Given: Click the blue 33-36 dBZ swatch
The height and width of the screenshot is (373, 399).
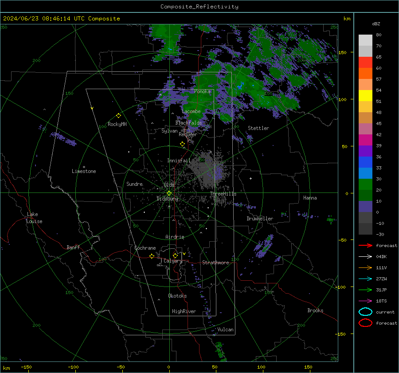Looking at the screenshot, I should click(365, 162).
